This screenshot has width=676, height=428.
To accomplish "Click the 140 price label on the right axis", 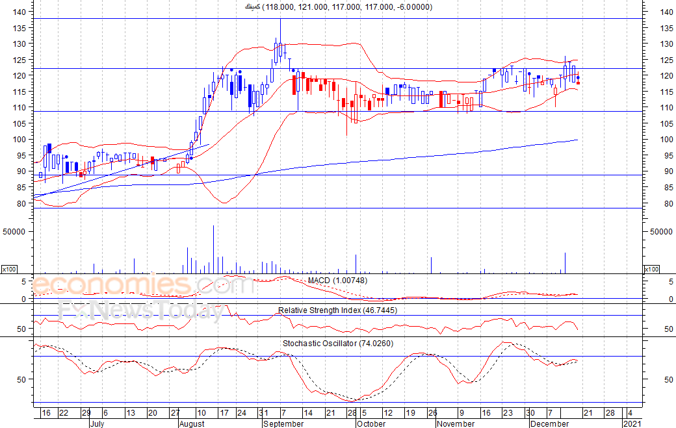I will point(666,12).
